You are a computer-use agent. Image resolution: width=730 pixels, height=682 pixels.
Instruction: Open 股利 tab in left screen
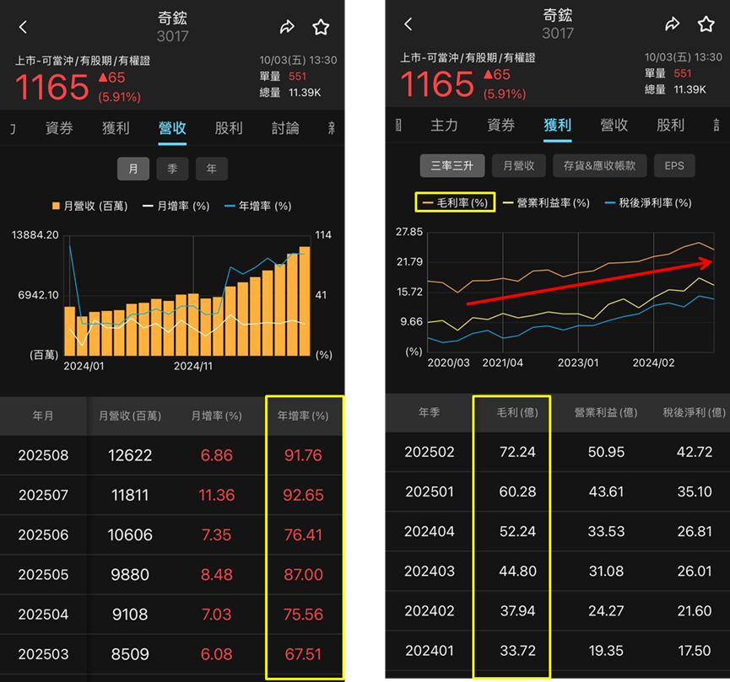click(229, 128)
